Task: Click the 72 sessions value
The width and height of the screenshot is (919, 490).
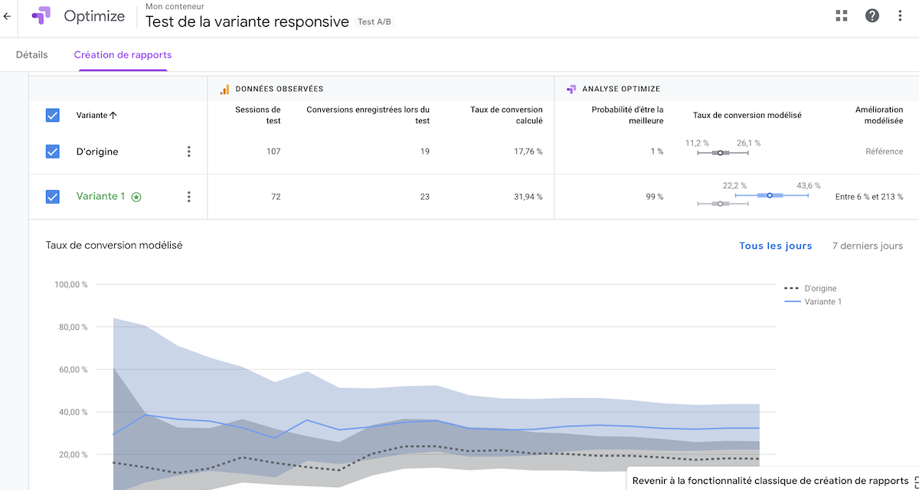Action: tap(276, 197)
